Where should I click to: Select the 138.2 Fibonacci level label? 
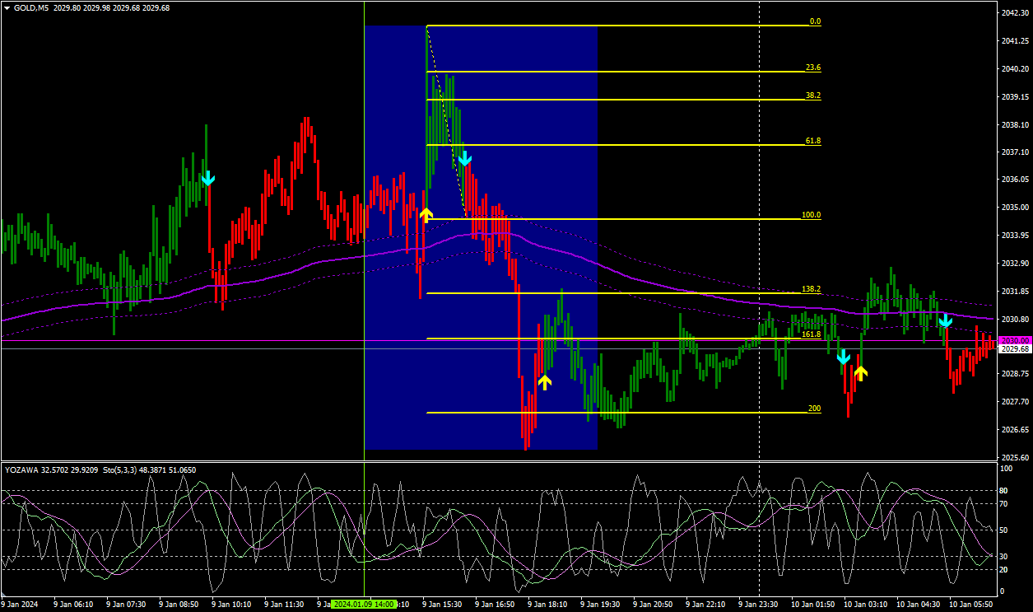pyautogui.click(x=812, y=289)
